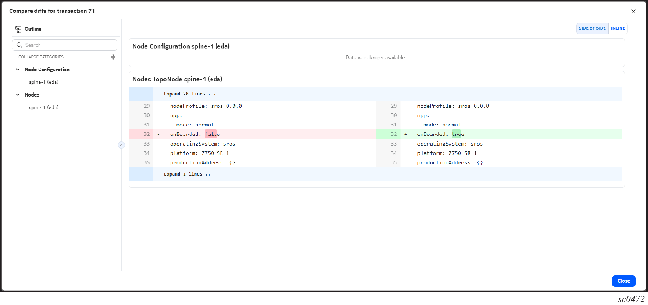Click the removed 'onBoarded: false' line
The width and height of the screenshot is (648, 305).
[253, 134]
